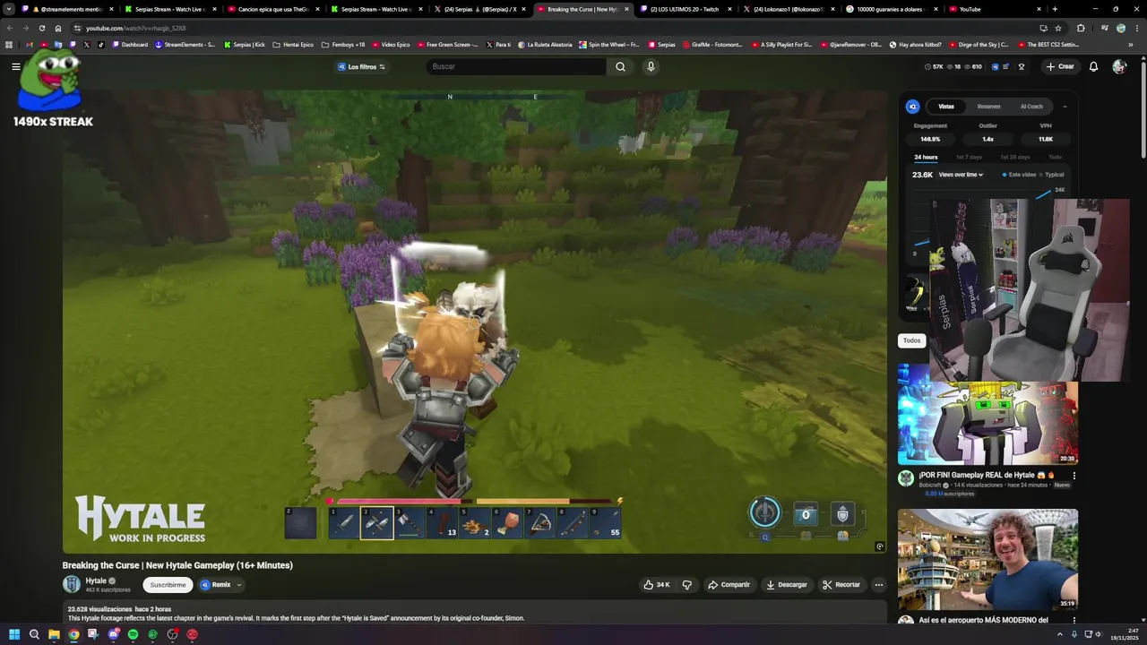The image size is (1147, 645).
Task: Click the Remix button
Action: point(215,584)
